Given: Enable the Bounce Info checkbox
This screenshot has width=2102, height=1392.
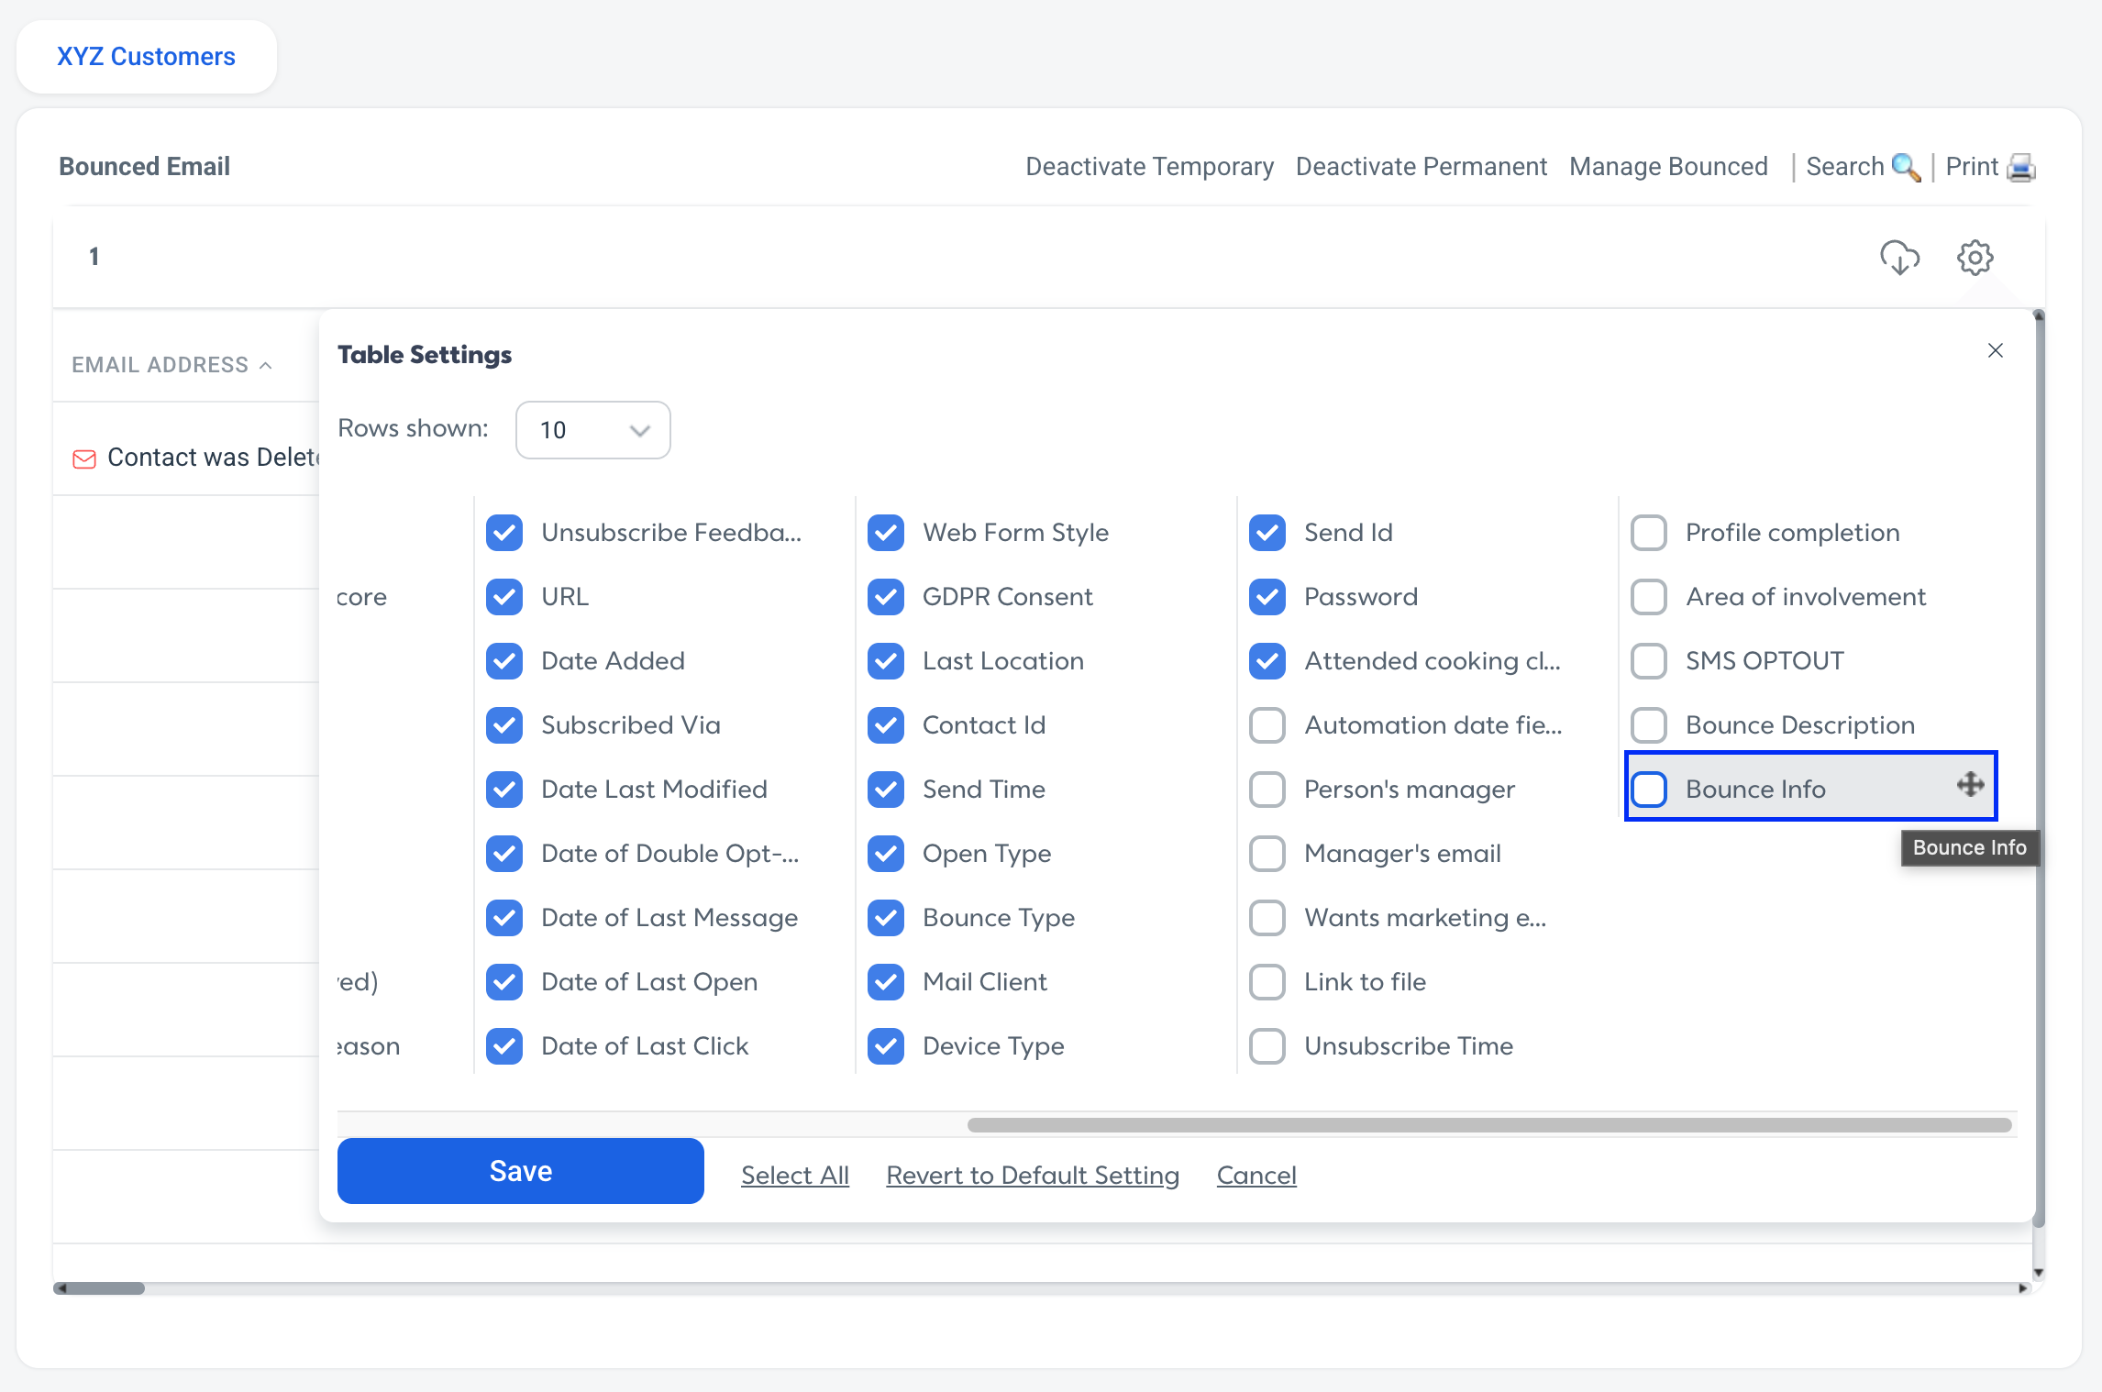Looking at the screenshot, I should coord(1649,790).
